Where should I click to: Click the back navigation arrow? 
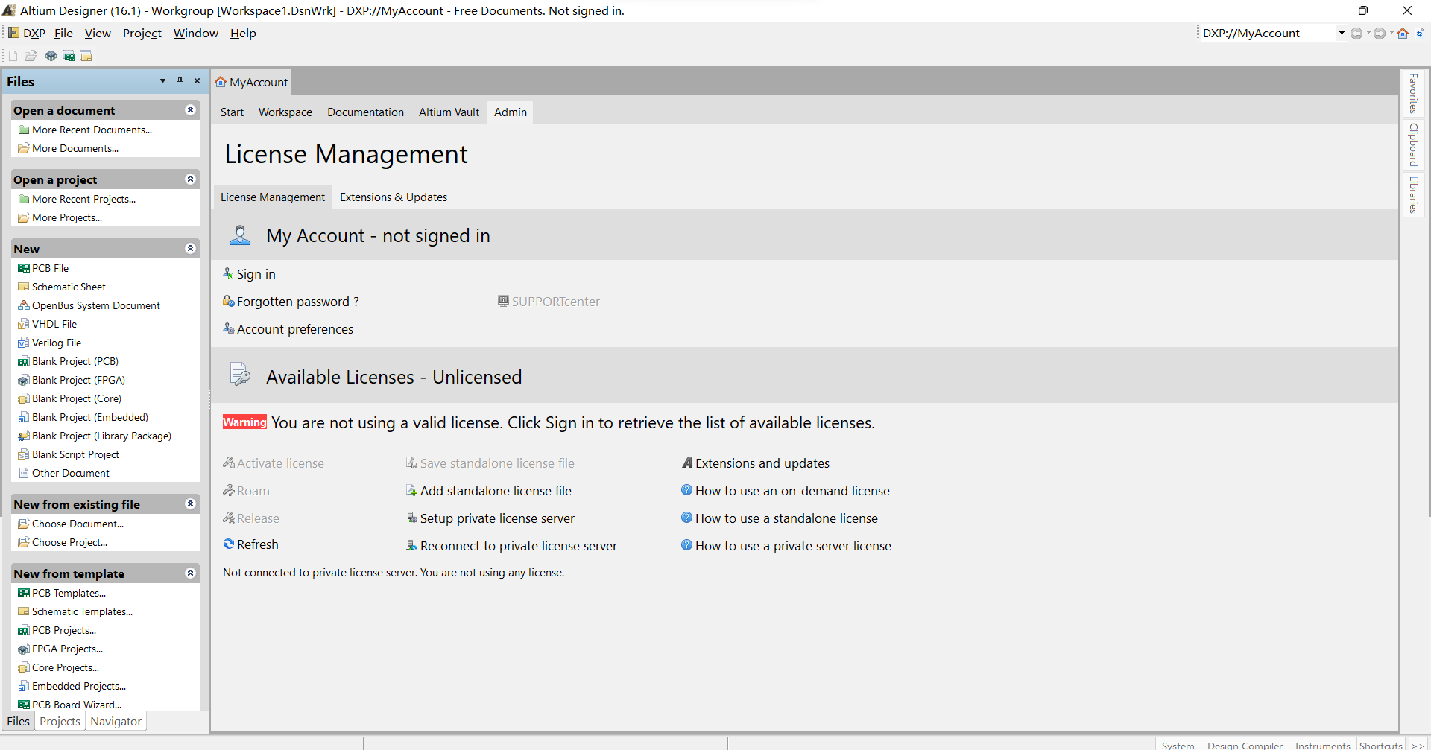[1356, 34]
